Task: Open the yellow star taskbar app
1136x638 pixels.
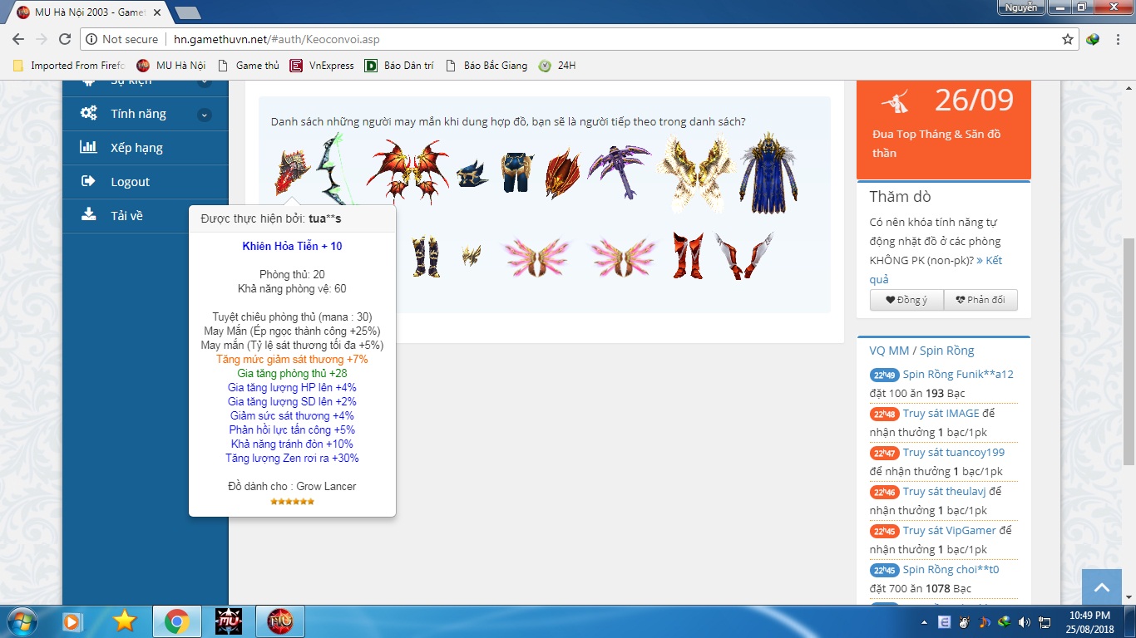Action: pyautogui.click(x=125, y=621)
